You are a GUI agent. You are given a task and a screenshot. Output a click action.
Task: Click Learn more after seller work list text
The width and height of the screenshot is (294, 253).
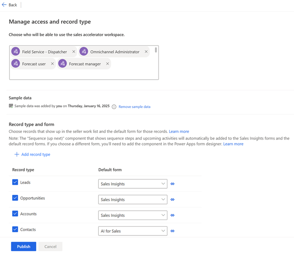(x=179, y=131)
